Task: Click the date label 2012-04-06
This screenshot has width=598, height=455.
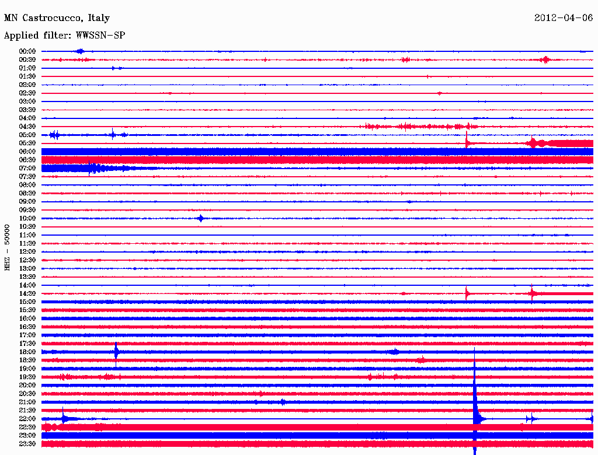Action: point(564,18)
